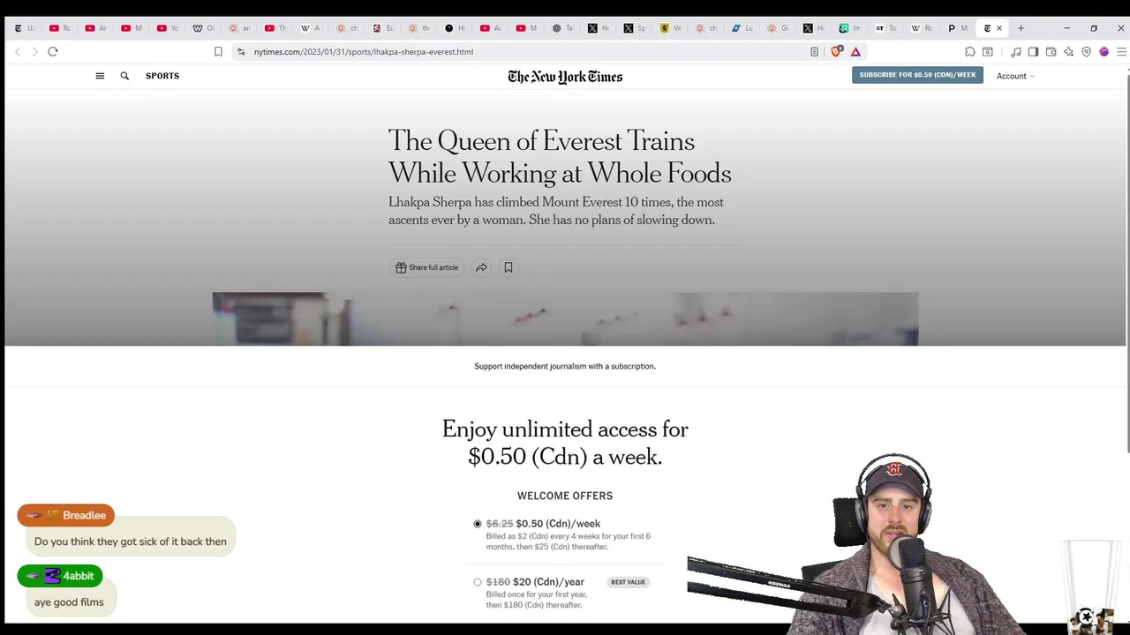Bookmark this page using the toolbar bookmark icon
This screenshot has height=635, width=1130.
tap(218, 52)
